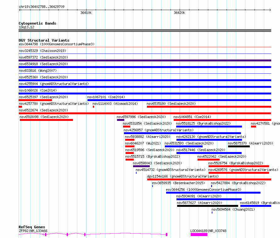Click the nsv5938882 Almarri2020 label
Image resolution: width=280 pixels, height=238 pixels.
tap(148, 137)
